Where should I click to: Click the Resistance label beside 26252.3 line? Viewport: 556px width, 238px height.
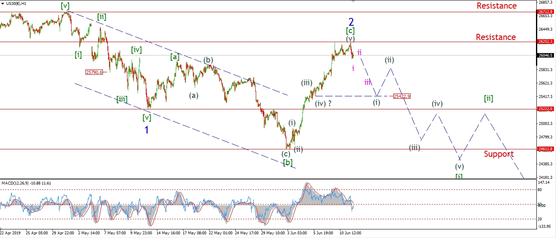496,37
